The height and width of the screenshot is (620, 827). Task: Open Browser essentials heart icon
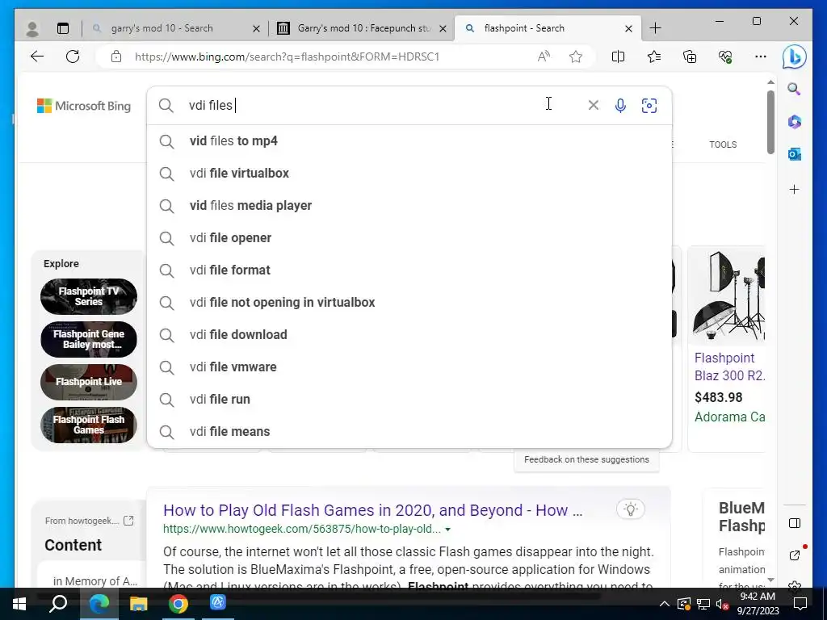pyautogui.click(x=725, y=57)
